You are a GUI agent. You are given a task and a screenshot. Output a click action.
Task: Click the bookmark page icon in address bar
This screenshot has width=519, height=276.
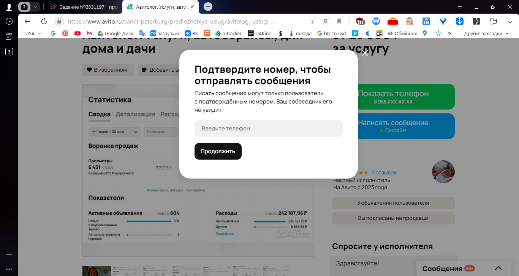tap(339, 21)
